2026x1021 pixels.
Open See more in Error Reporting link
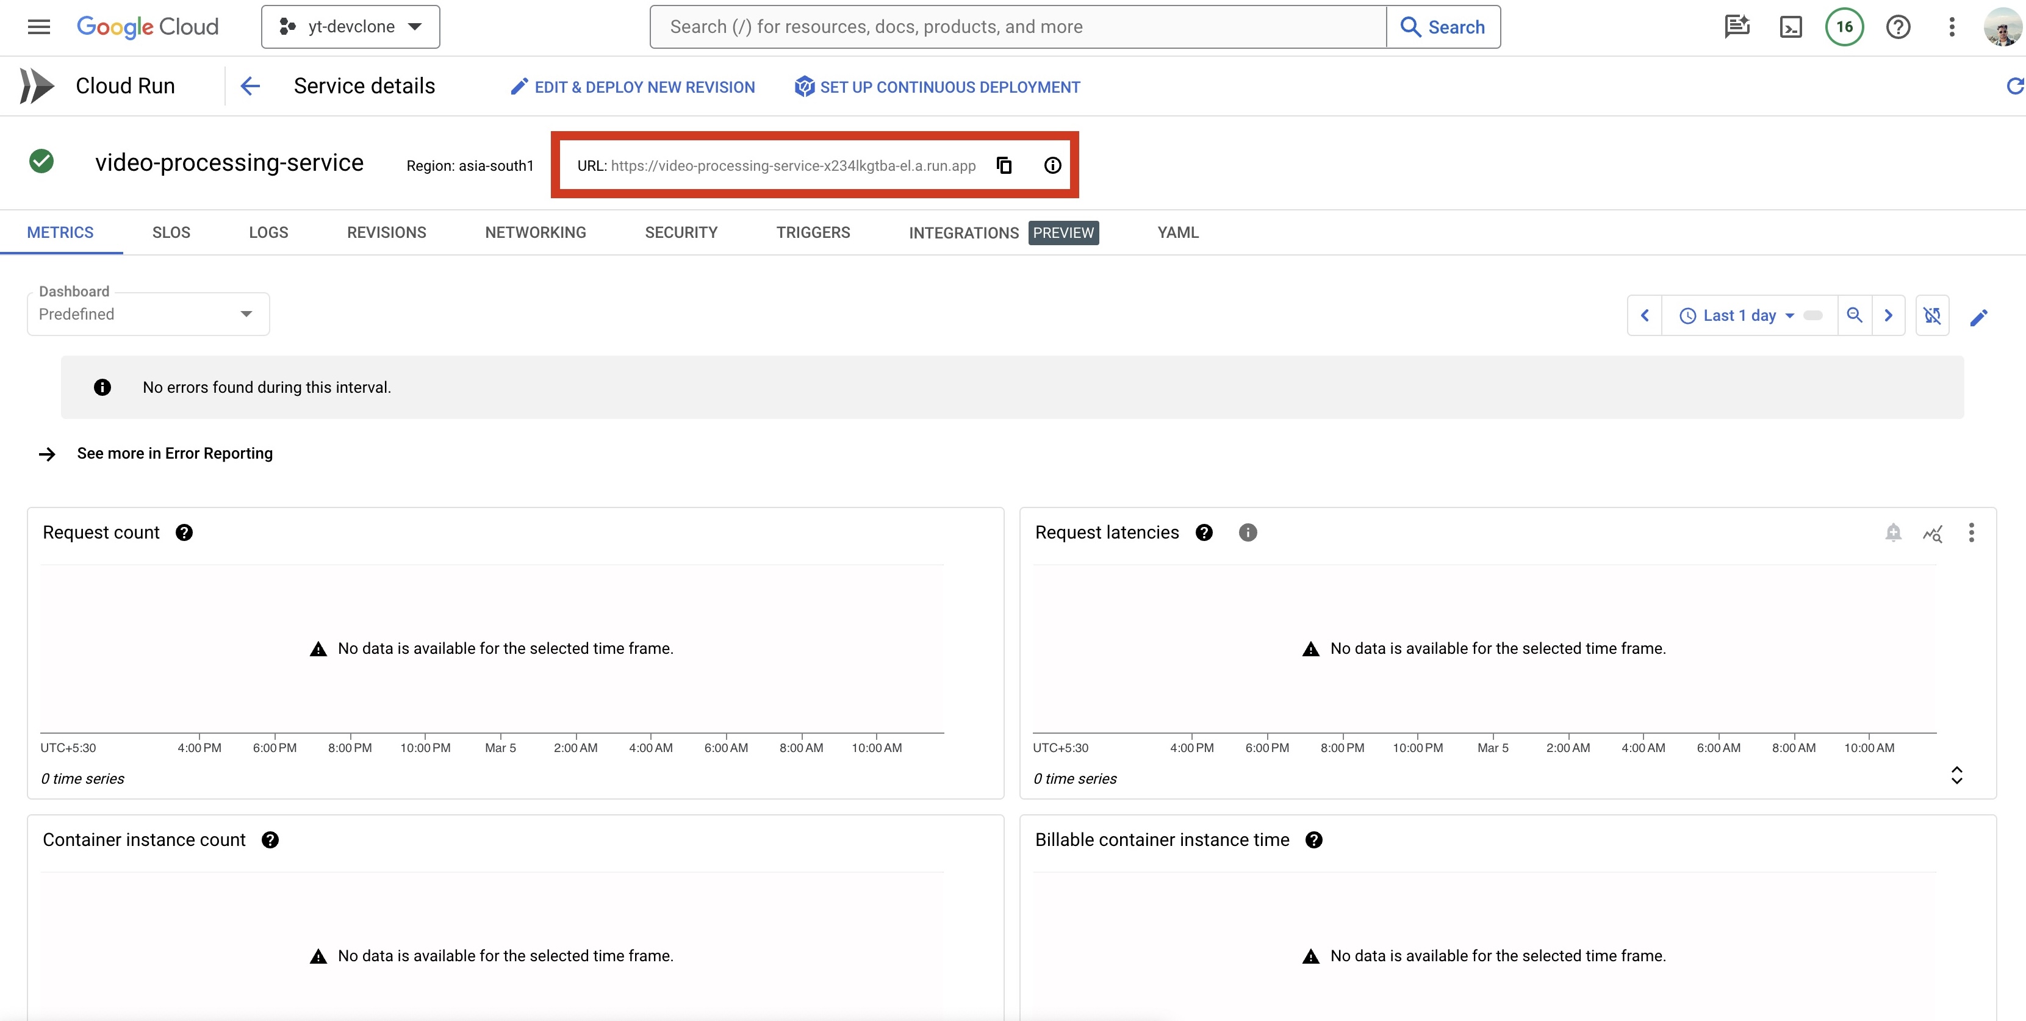point(174,453)
